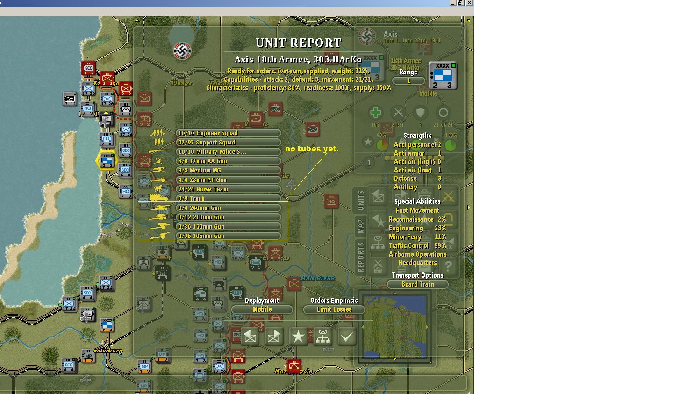The height and width of the screenshot is (394, 673).
Task: Go to the previous unit with the left-arrow envelope icon
Action: (250, 336)
